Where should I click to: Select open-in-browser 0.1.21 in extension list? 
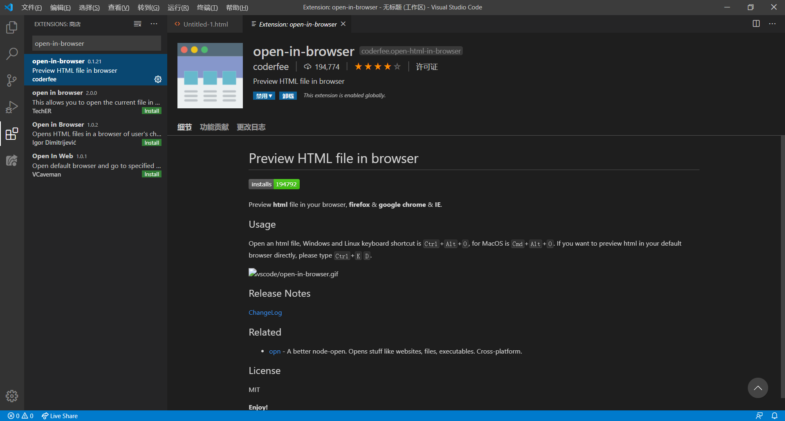(x=96, y=70)
